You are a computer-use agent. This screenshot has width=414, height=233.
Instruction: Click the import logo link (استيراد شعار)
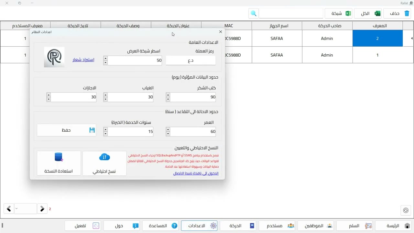tap(83, 60)
